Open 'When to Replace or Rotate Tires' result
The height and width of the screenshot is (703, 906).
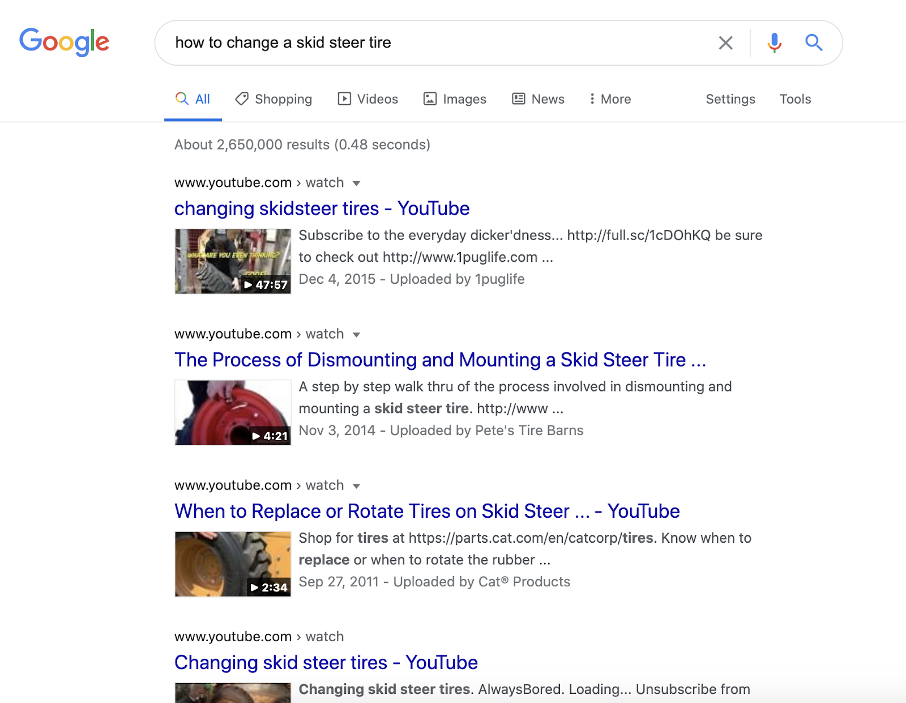[427, 511]
